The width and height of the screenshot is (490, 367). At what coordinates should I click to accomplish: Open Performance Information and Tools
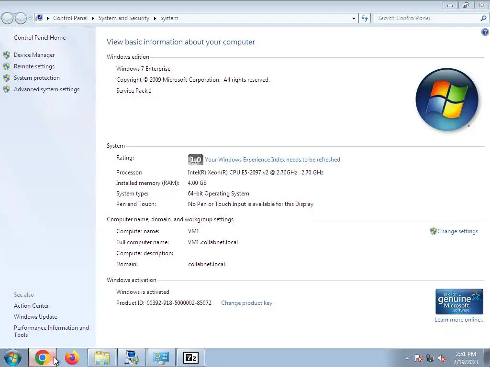[x=51, y=332]
